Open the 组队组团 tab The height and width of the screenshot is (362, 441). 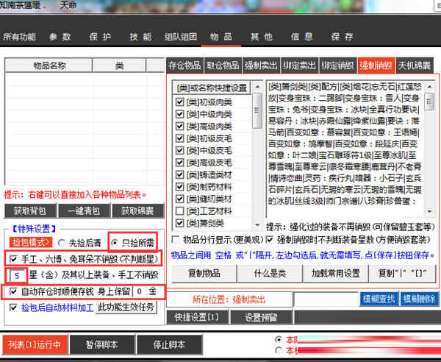[181, 37]
